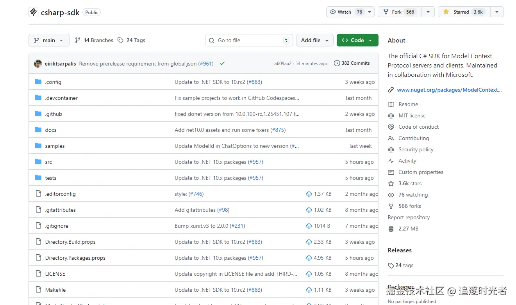Open Custom properties link
516x305 pixels.
[x=421, y=172]
